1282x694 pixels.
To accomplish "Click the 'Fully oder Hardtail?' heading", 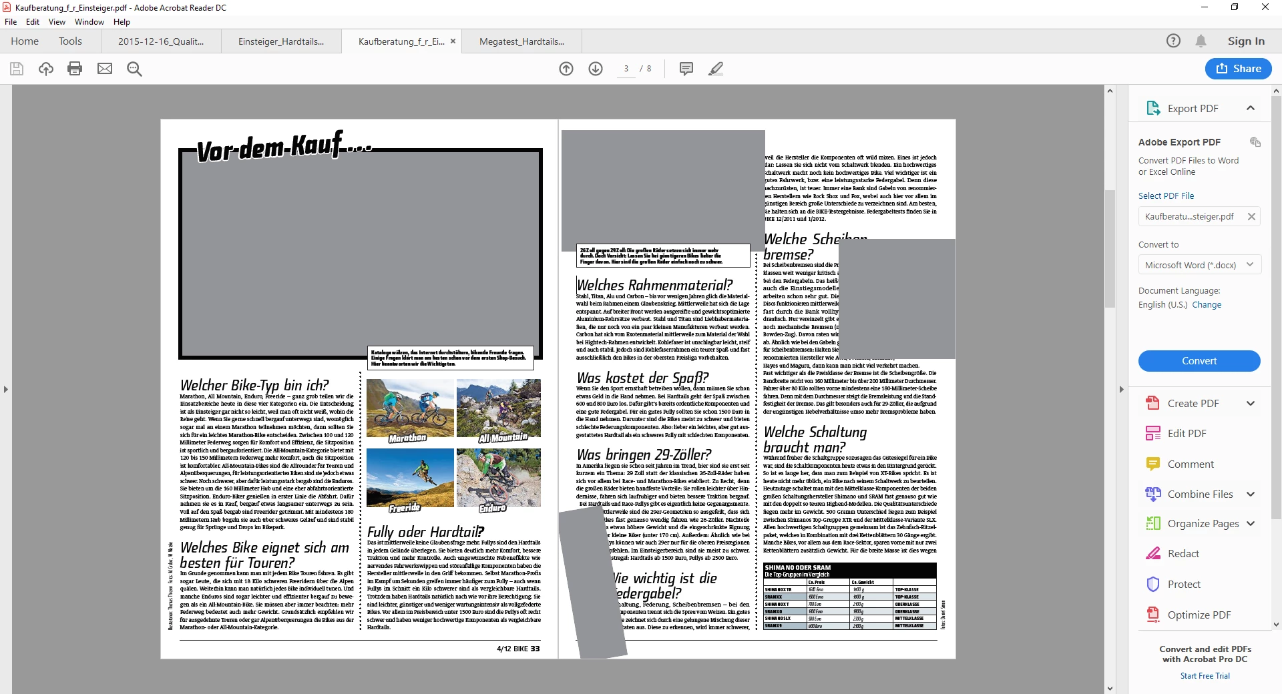I will [425, 532].
